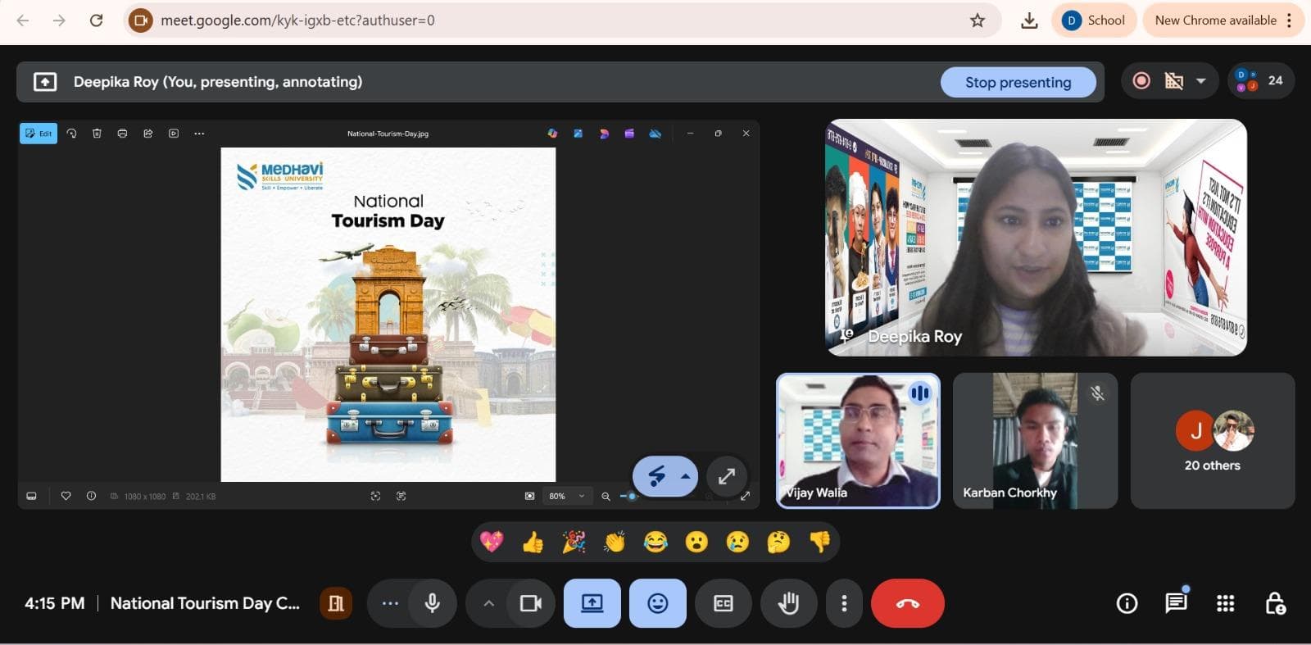1311x645 pixels.
Task: Raise hand in the meeting
Action: (788, 603)
